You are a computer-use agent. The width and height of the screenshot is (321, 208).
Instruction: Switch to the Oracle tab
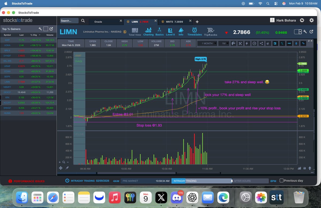click(98, 22)
